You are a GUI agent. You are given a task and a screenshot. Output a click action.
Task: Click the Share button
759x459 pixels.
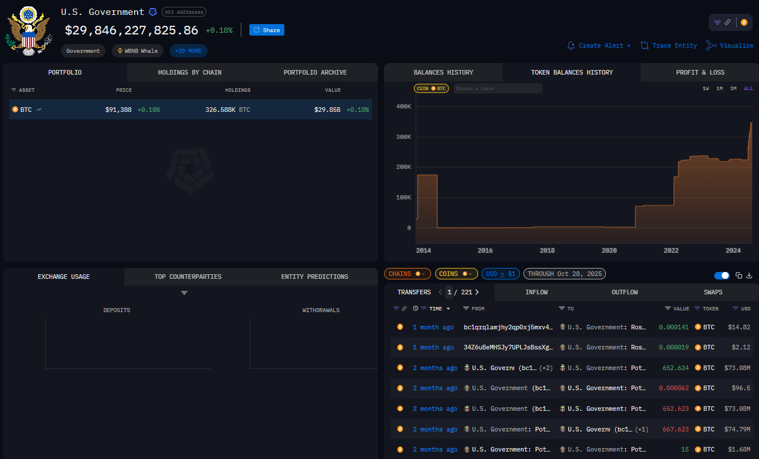click(267, 30)
